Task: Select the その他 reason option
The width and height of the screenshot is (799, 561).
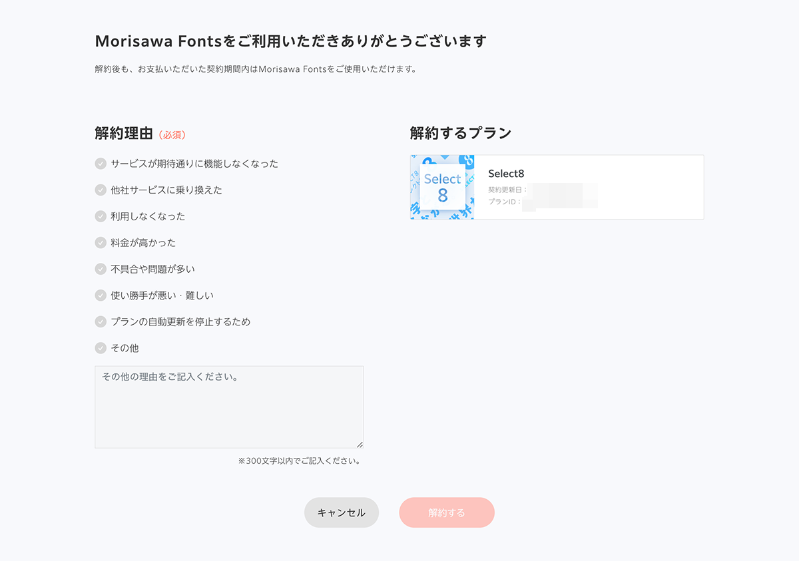Action: 125,348
